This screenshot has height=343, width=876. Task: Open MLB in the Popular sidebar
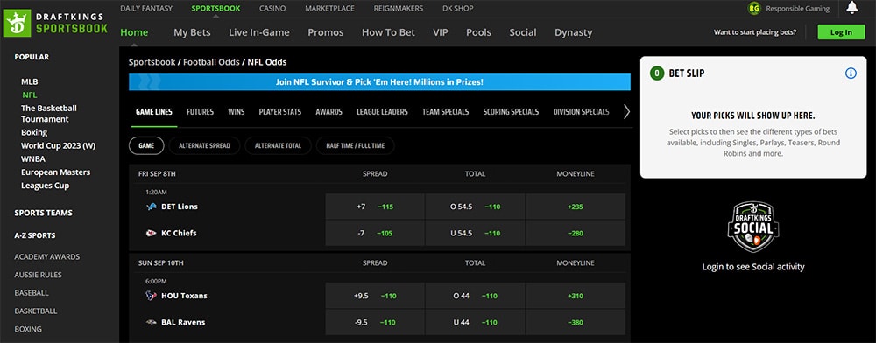tap(30, 81)
